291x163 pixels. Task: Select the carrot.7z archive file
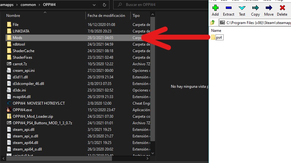click(x=20, y=64)
